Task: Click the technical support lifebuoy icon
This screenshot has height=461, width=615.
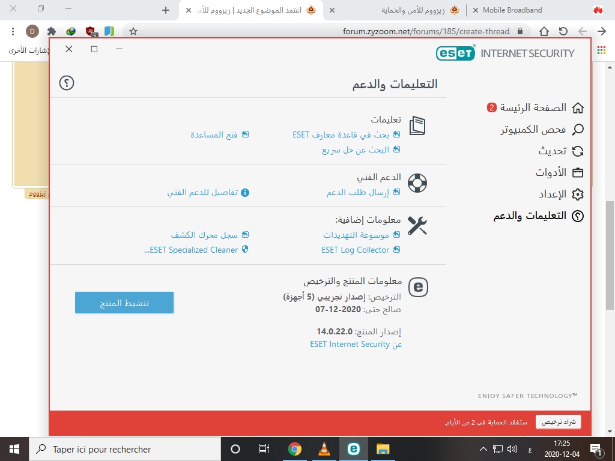Action: click(417, 183)
